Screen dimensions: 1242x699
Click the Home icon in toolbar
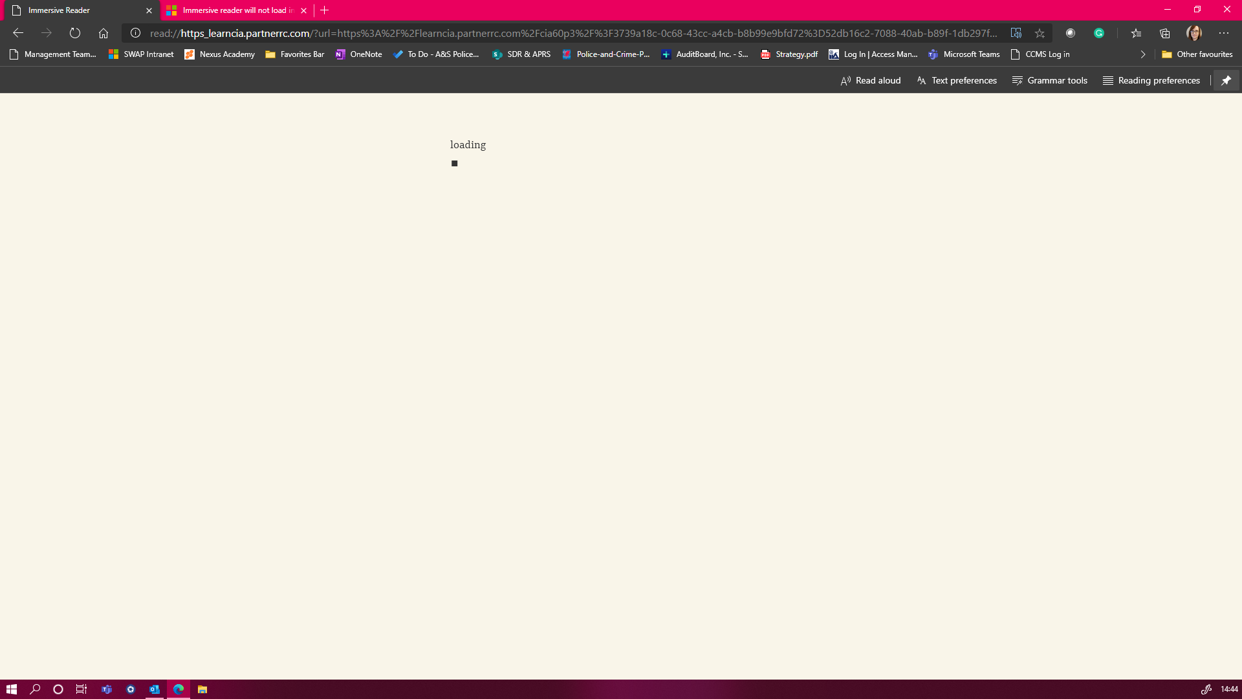click(x=103, y=33)
